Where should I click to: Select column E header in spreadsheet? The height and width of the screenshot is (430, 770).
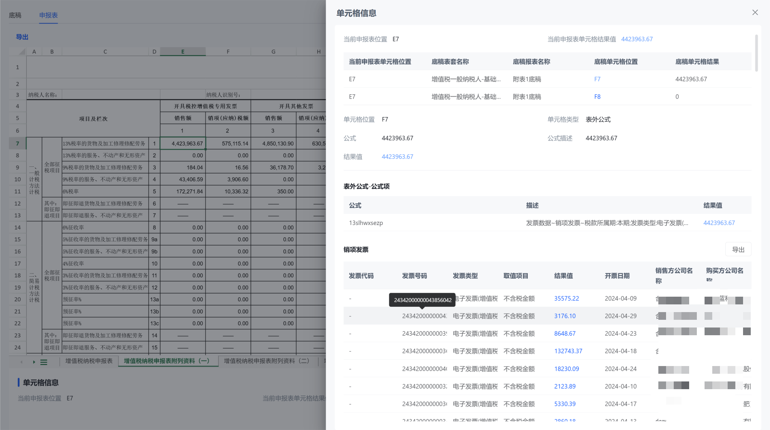[x=183, y=52]
